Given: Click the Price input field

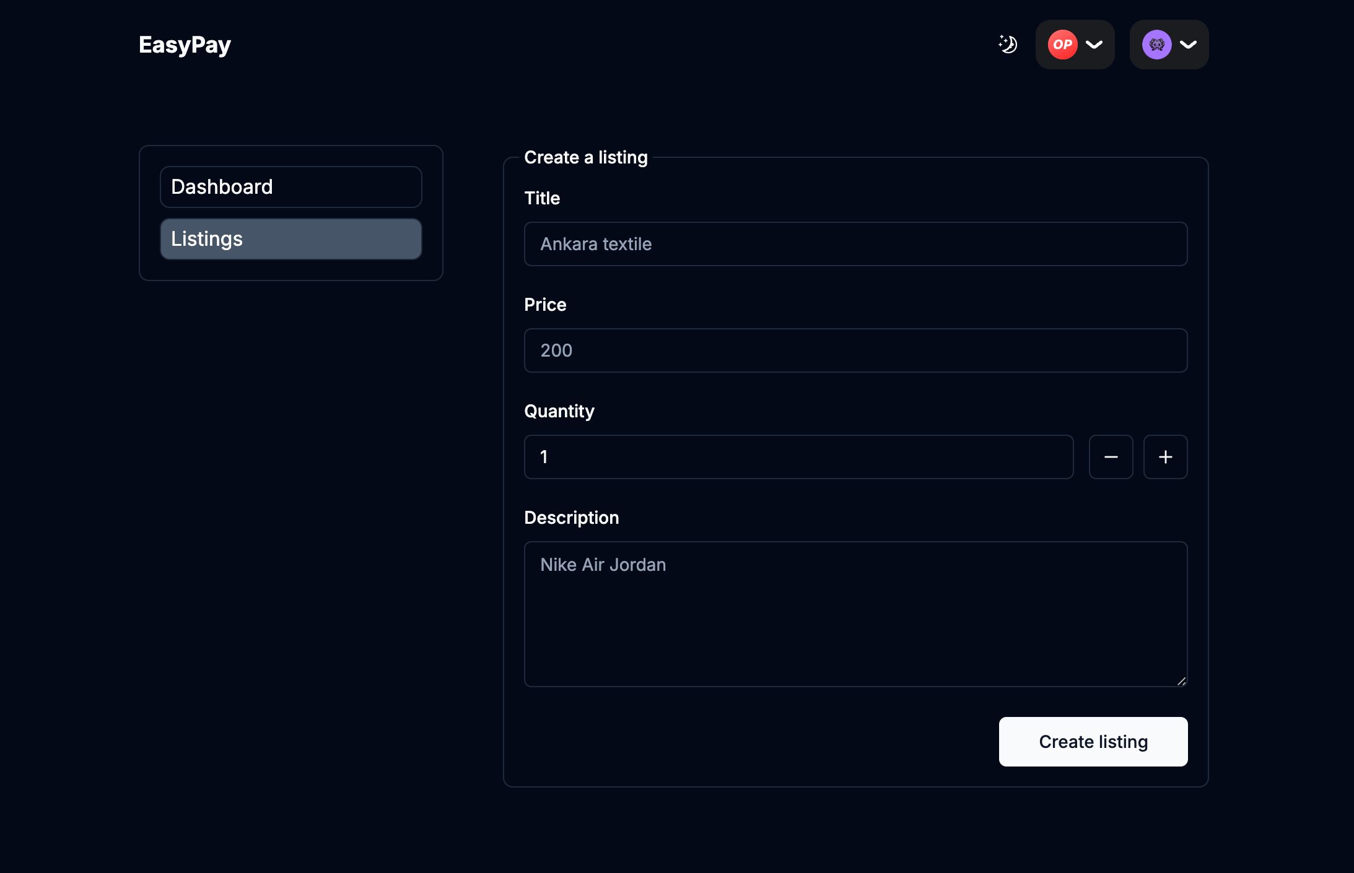Looking at the screenshot, I should coord(855,350).
